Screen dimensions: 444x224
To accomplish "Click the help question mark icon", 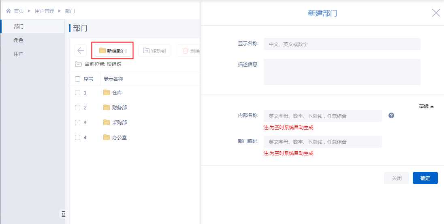I will (391, 115).
